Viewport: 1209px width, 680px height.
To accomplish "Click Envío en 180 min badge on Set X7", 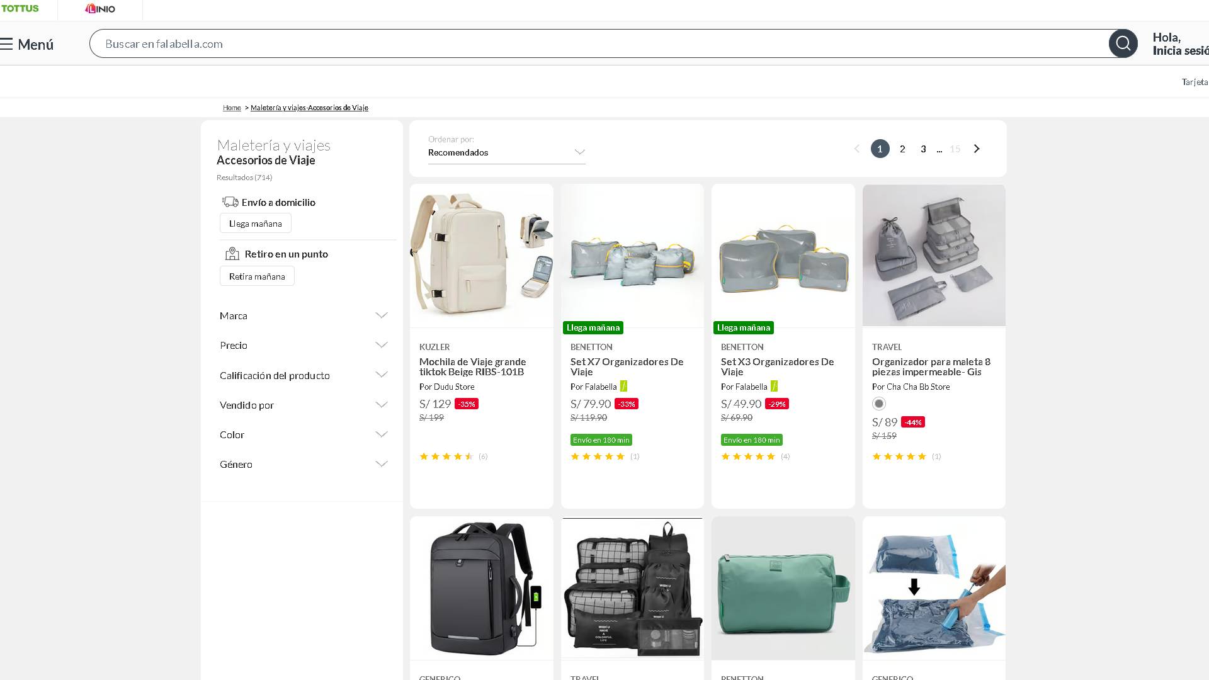I will click(601, 440).
